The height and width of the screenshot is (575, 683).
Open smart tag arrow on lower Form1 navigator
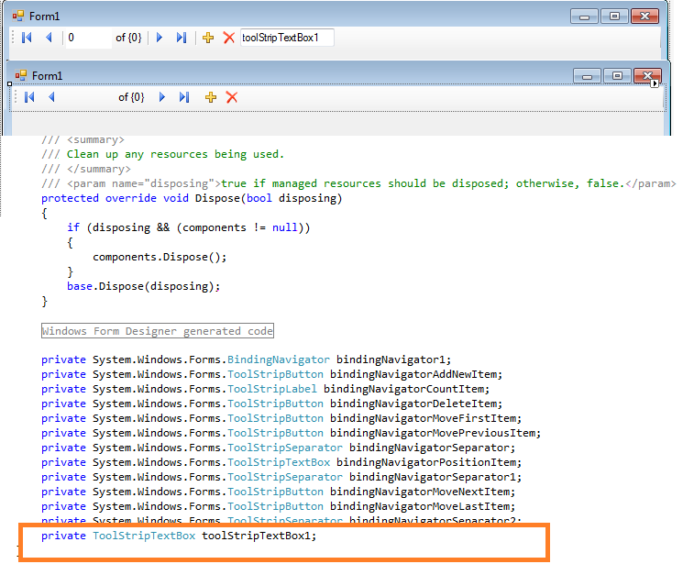click(655, 83)
